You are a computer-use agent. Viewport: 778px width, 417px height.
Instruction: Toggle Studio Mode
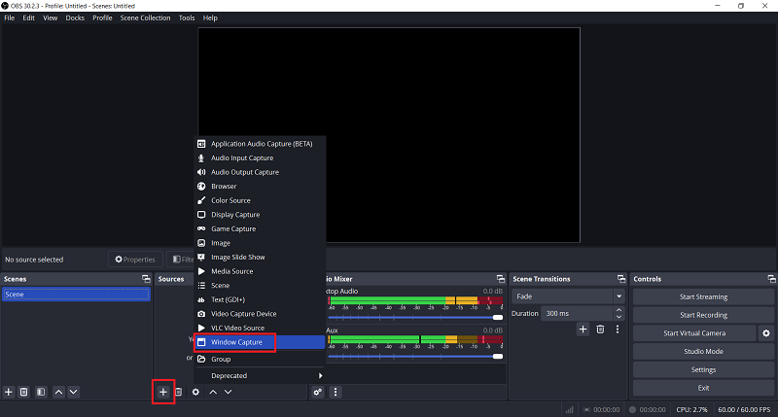(703, 351)
